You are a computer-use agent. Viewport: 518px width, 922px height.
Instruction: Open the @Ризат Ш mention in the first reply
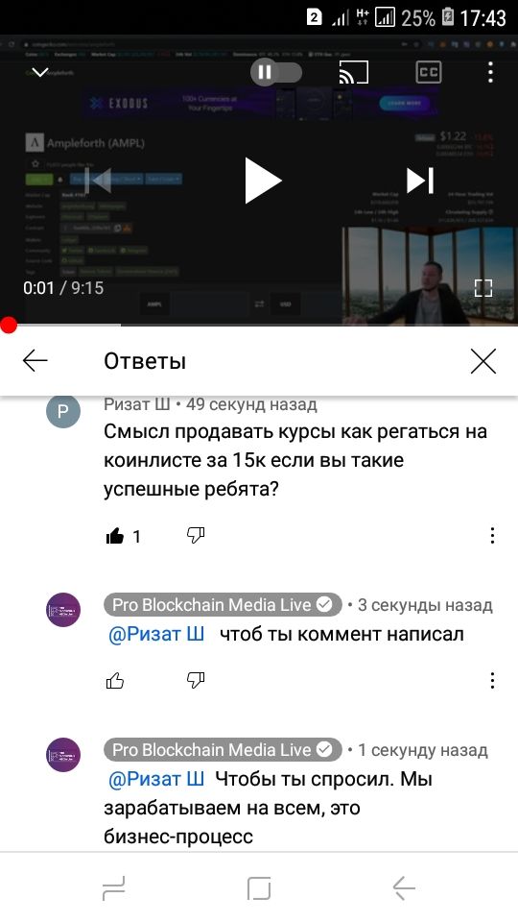point(156,635)
